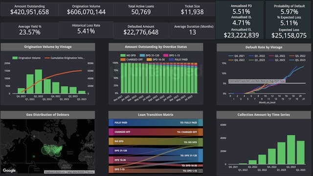The height and width of the screenshot is (176, 313).
Task: Click the Q1, 2022 origination volume bar
Action: pyautogui.click(x=30, y=84)
